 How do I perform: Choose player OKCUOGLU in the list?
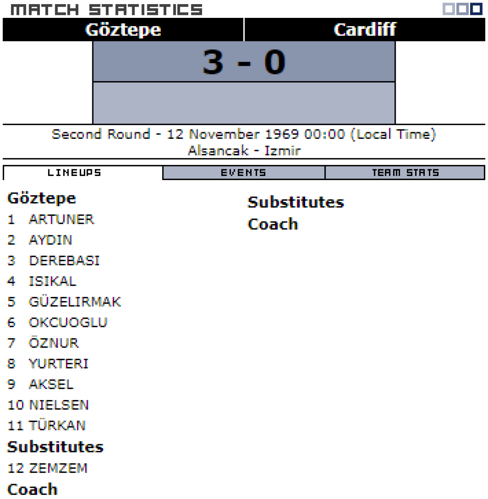(68, 322)
